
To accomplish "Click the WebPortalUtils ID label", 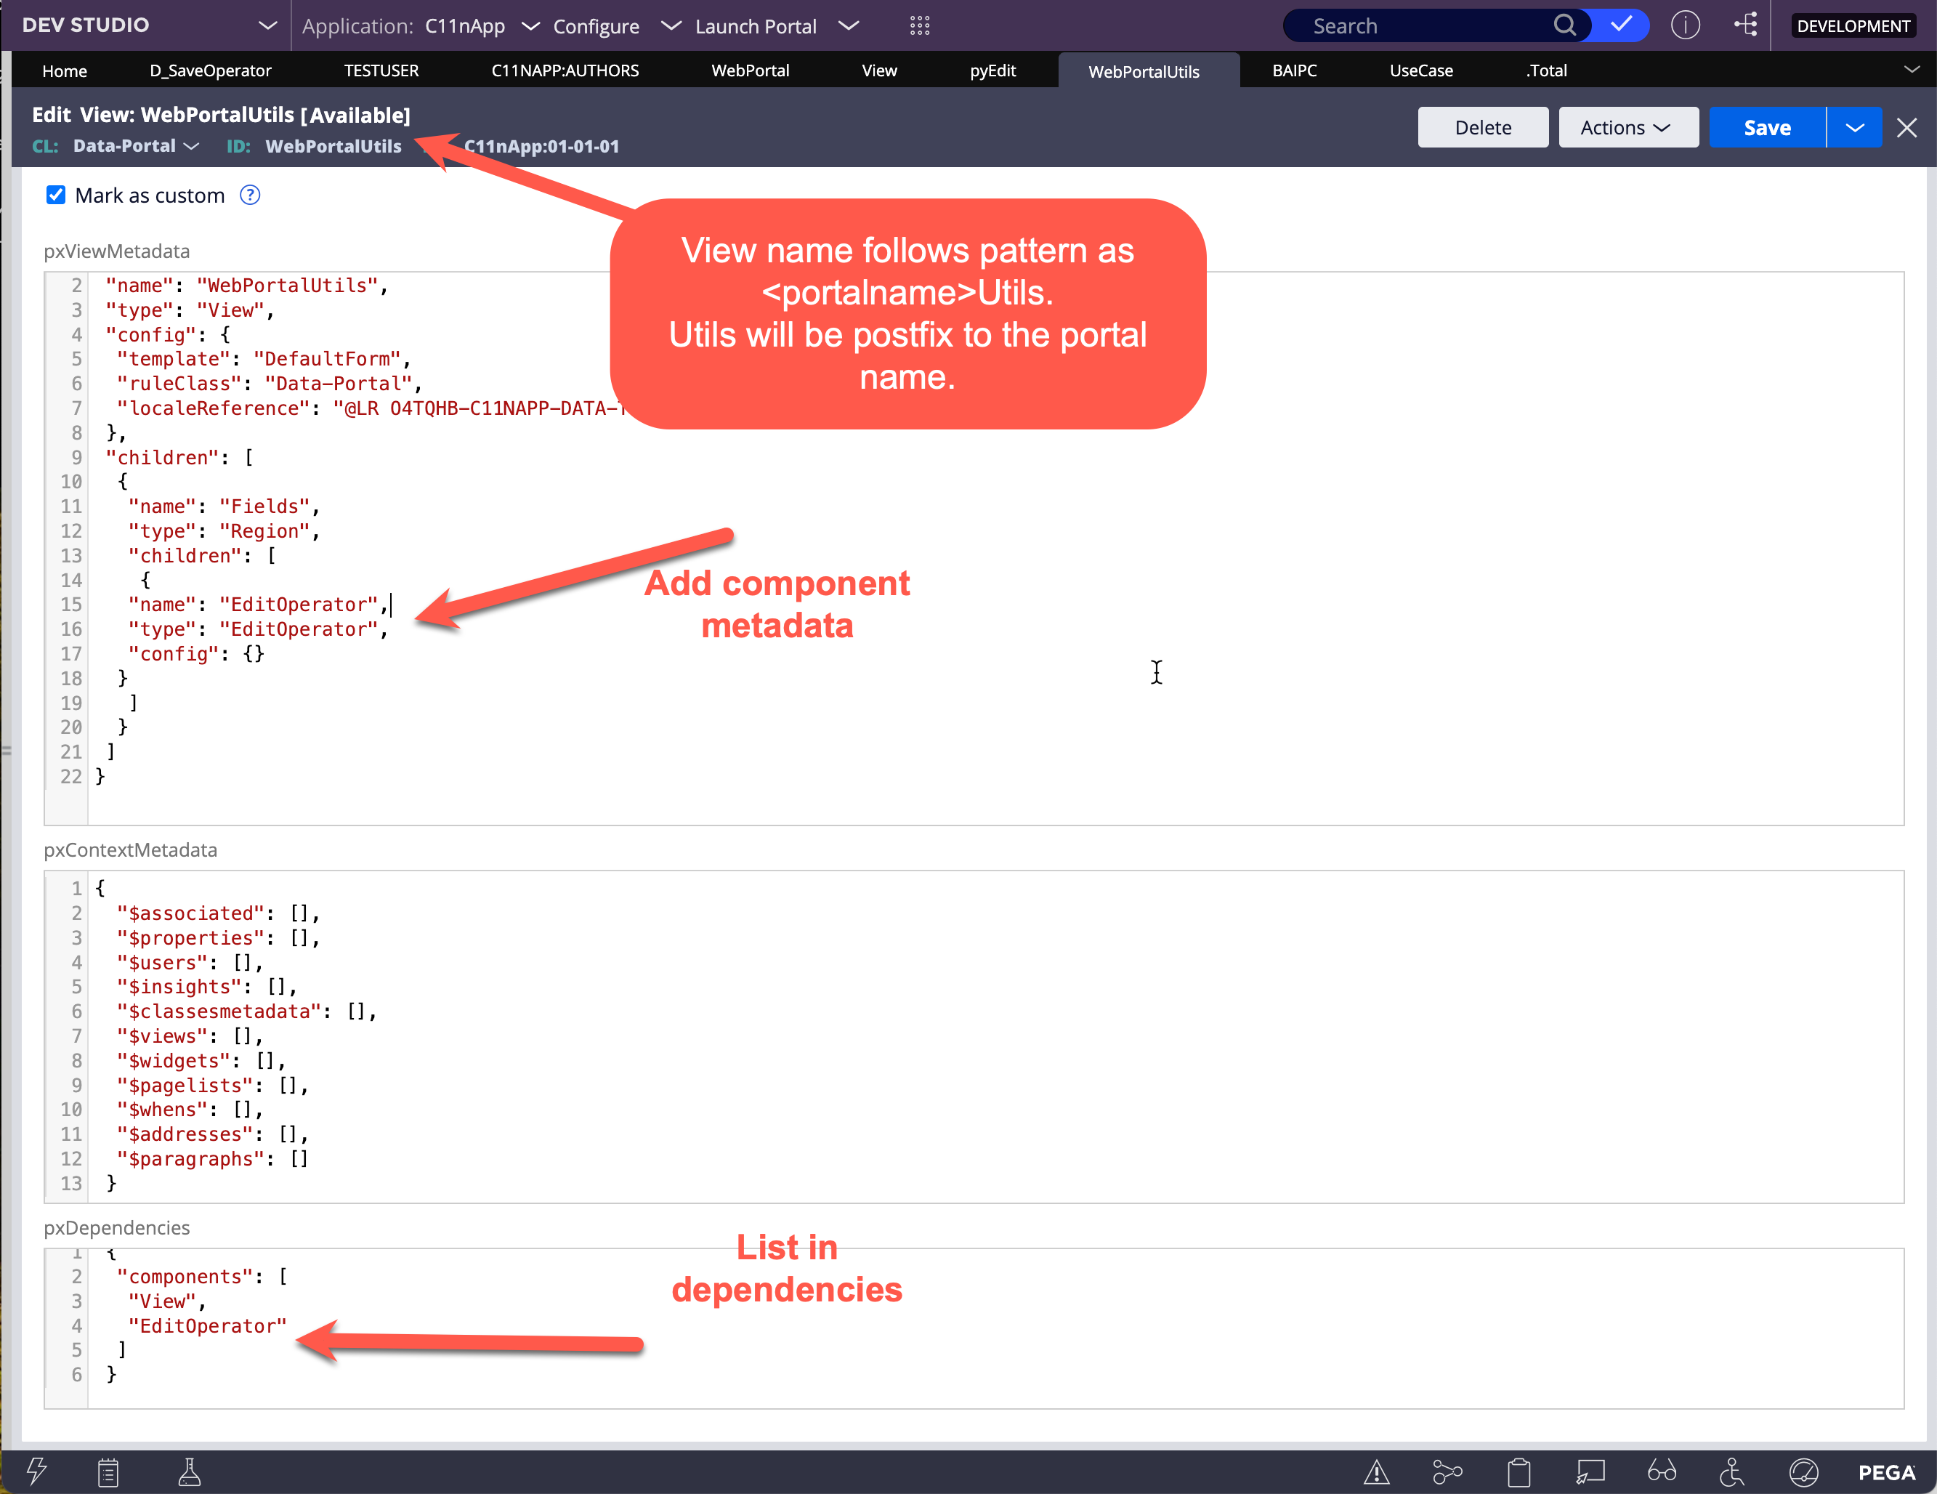I will pos(333,145).
